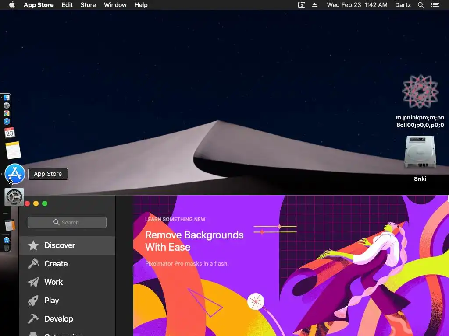Select the Develop sidebar label
This screenshot has width=449, height=336.
coord(59,319)
